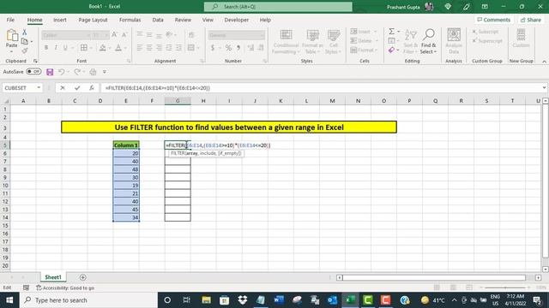
Task: Click the Windows Start button
Action: (9, 300)
